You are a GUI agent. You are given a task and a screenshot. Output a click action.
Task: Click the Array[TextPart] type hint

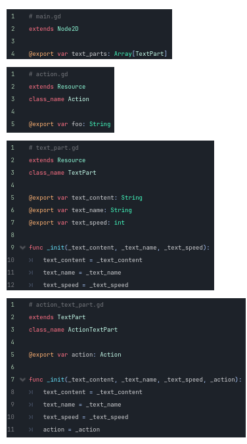pos(141,53)
